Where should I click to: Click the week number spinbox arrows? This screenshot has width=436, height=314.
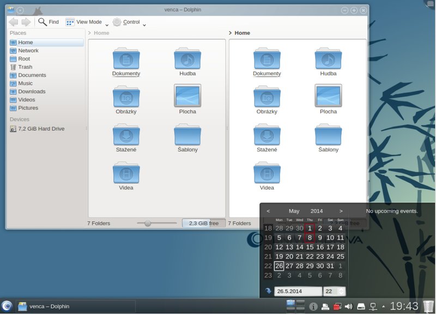pyautogui.click(x=341, y=291)
